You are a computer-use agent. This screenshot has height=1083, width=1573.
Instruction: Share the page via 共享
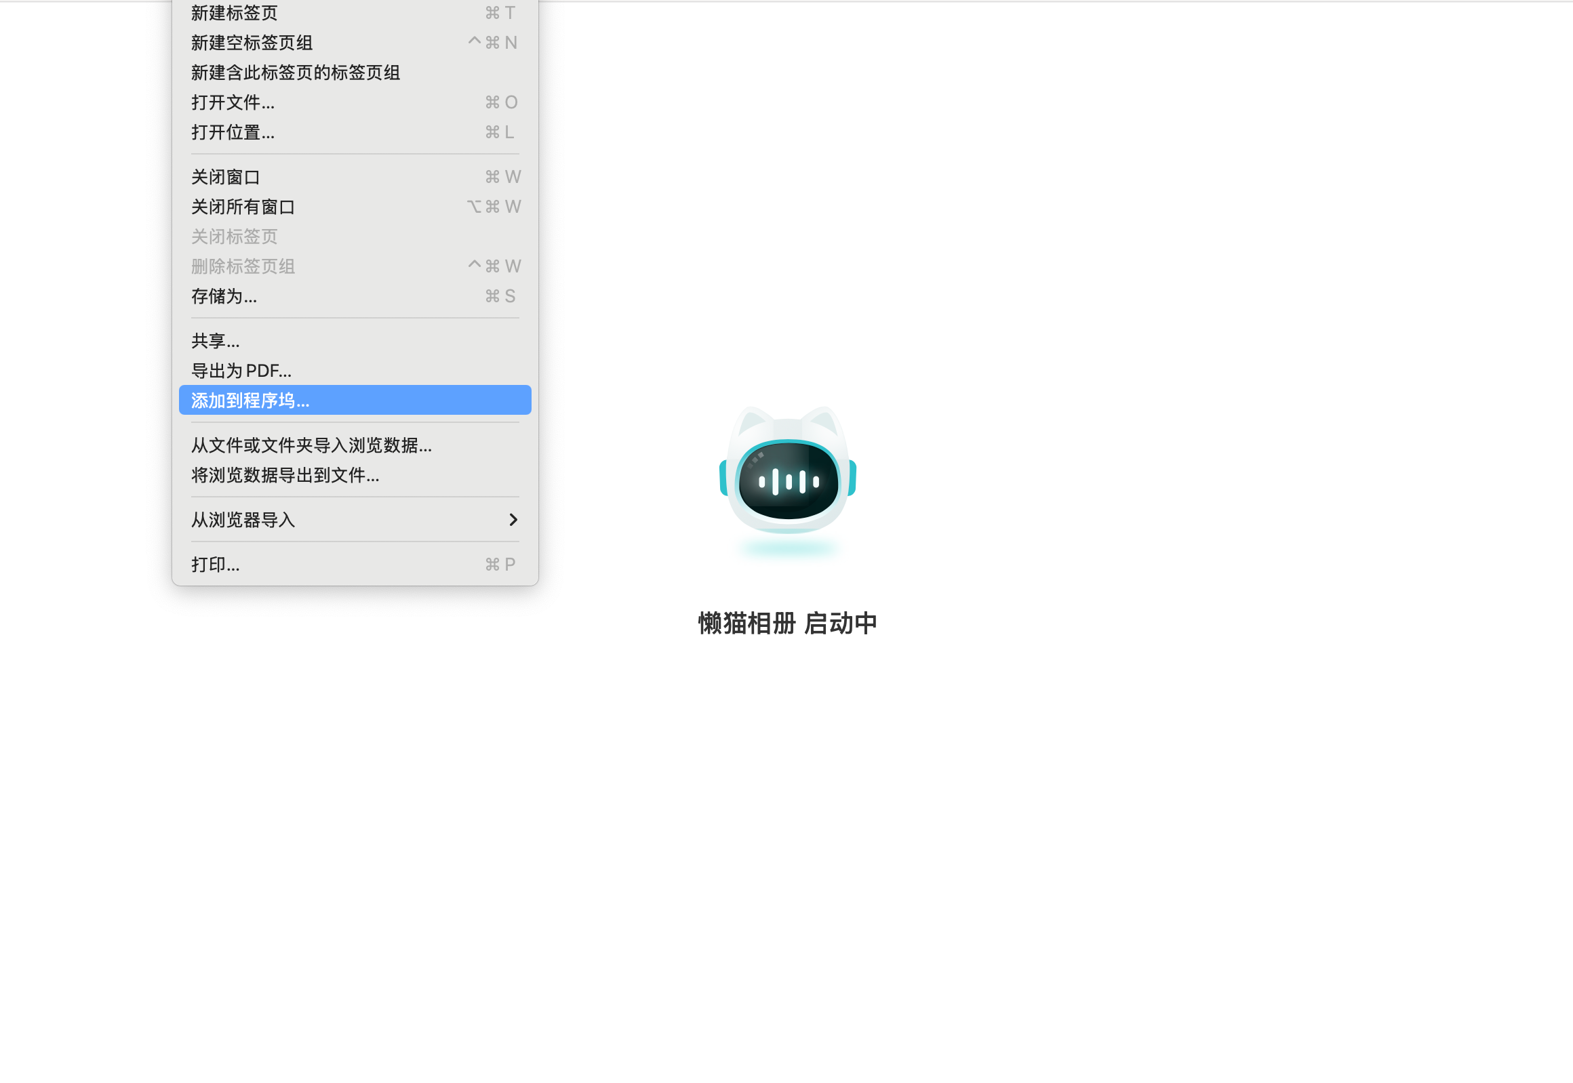215,341
